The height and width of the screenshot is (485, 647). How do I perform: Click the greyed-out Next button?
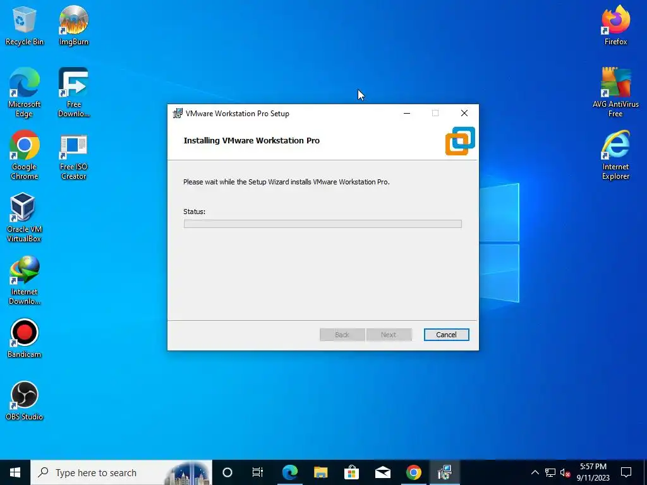tap(389, 335)
